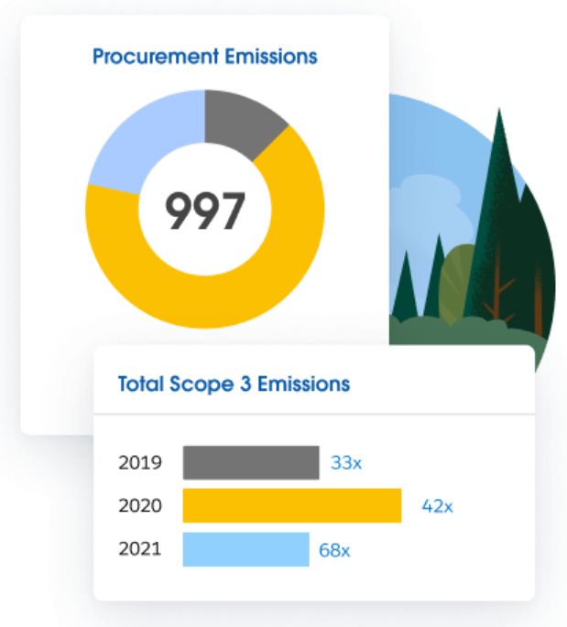Click the 2021 year label

click(140, 548)
